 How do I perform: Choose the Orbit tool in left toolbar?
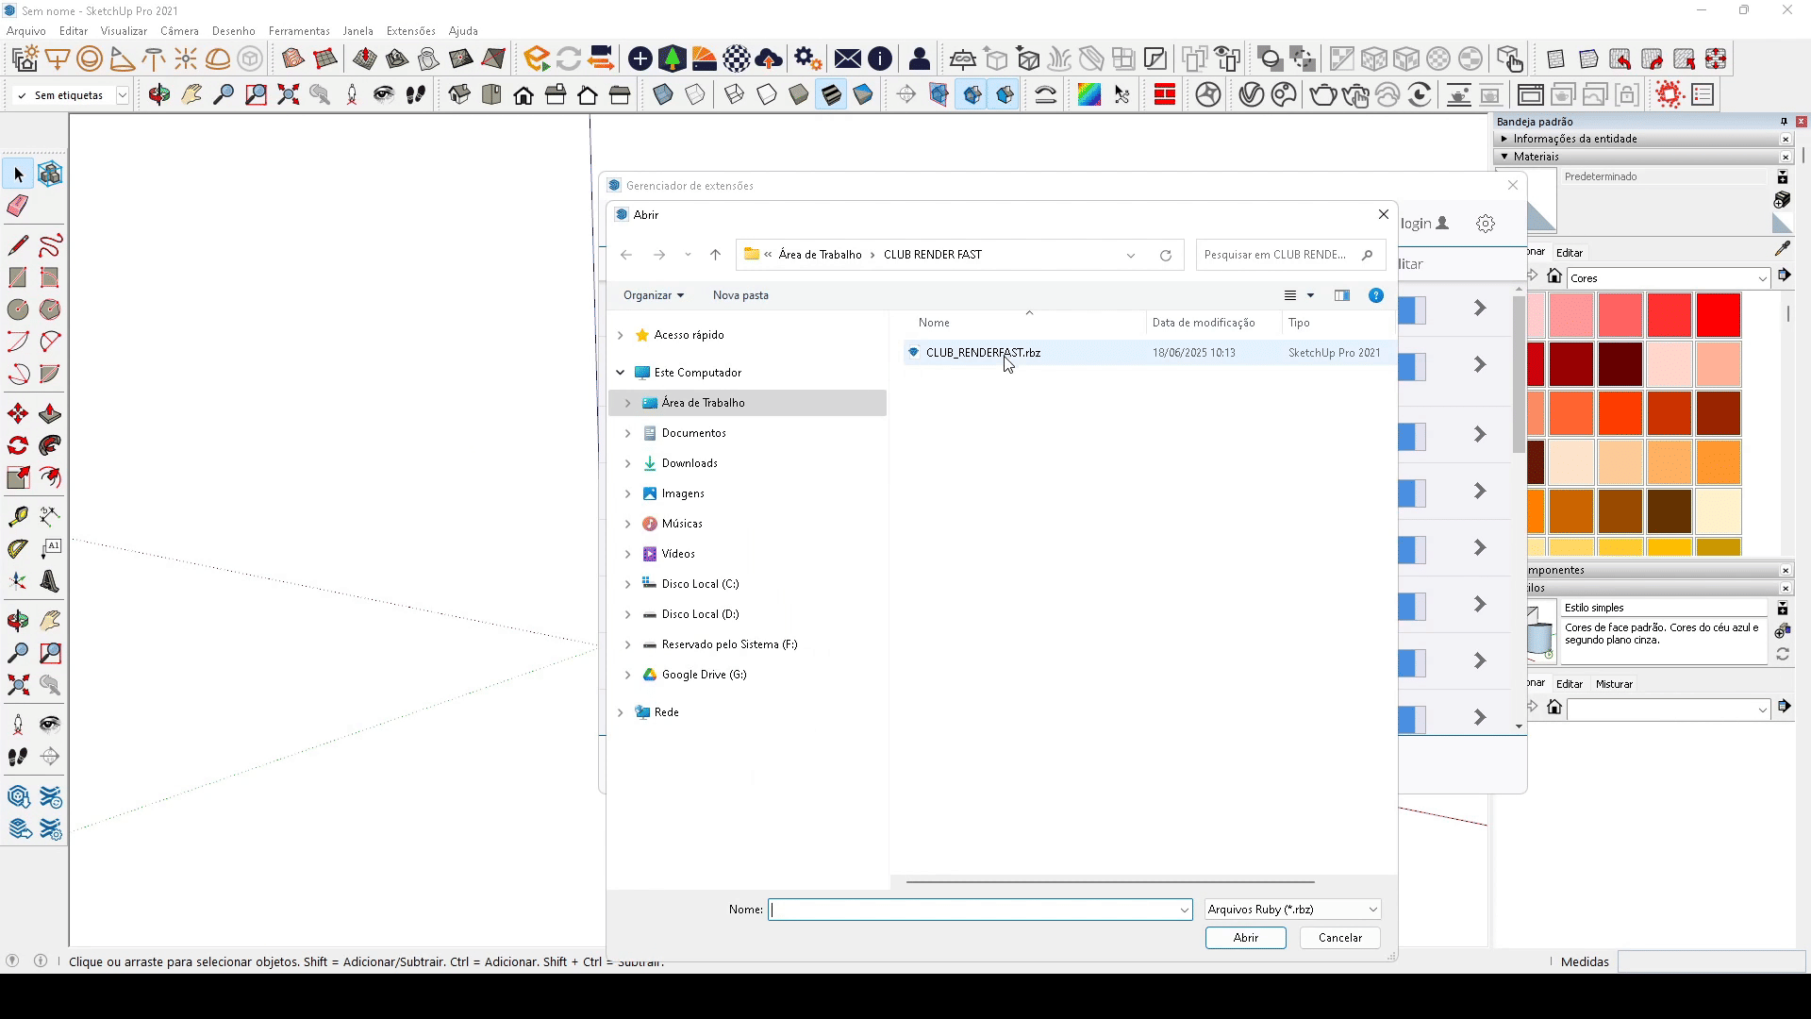click(x=18, y=621)
